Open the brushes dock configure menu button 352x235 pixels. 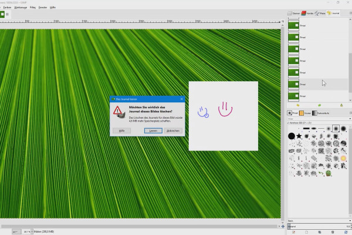[350, 113]
